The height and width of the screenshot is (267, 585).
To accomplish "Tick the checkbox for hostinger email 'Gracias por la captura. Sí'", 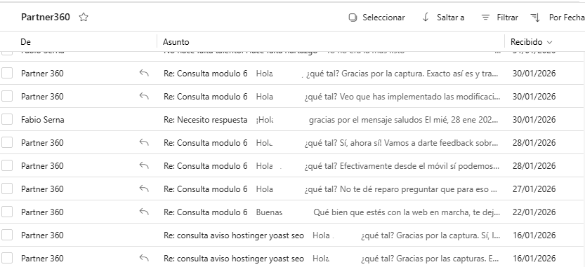I will click(7, 235).
